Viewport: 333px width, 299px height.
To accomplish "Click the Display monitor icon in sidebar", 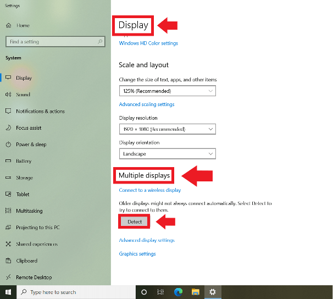I will tap(8, 77).
